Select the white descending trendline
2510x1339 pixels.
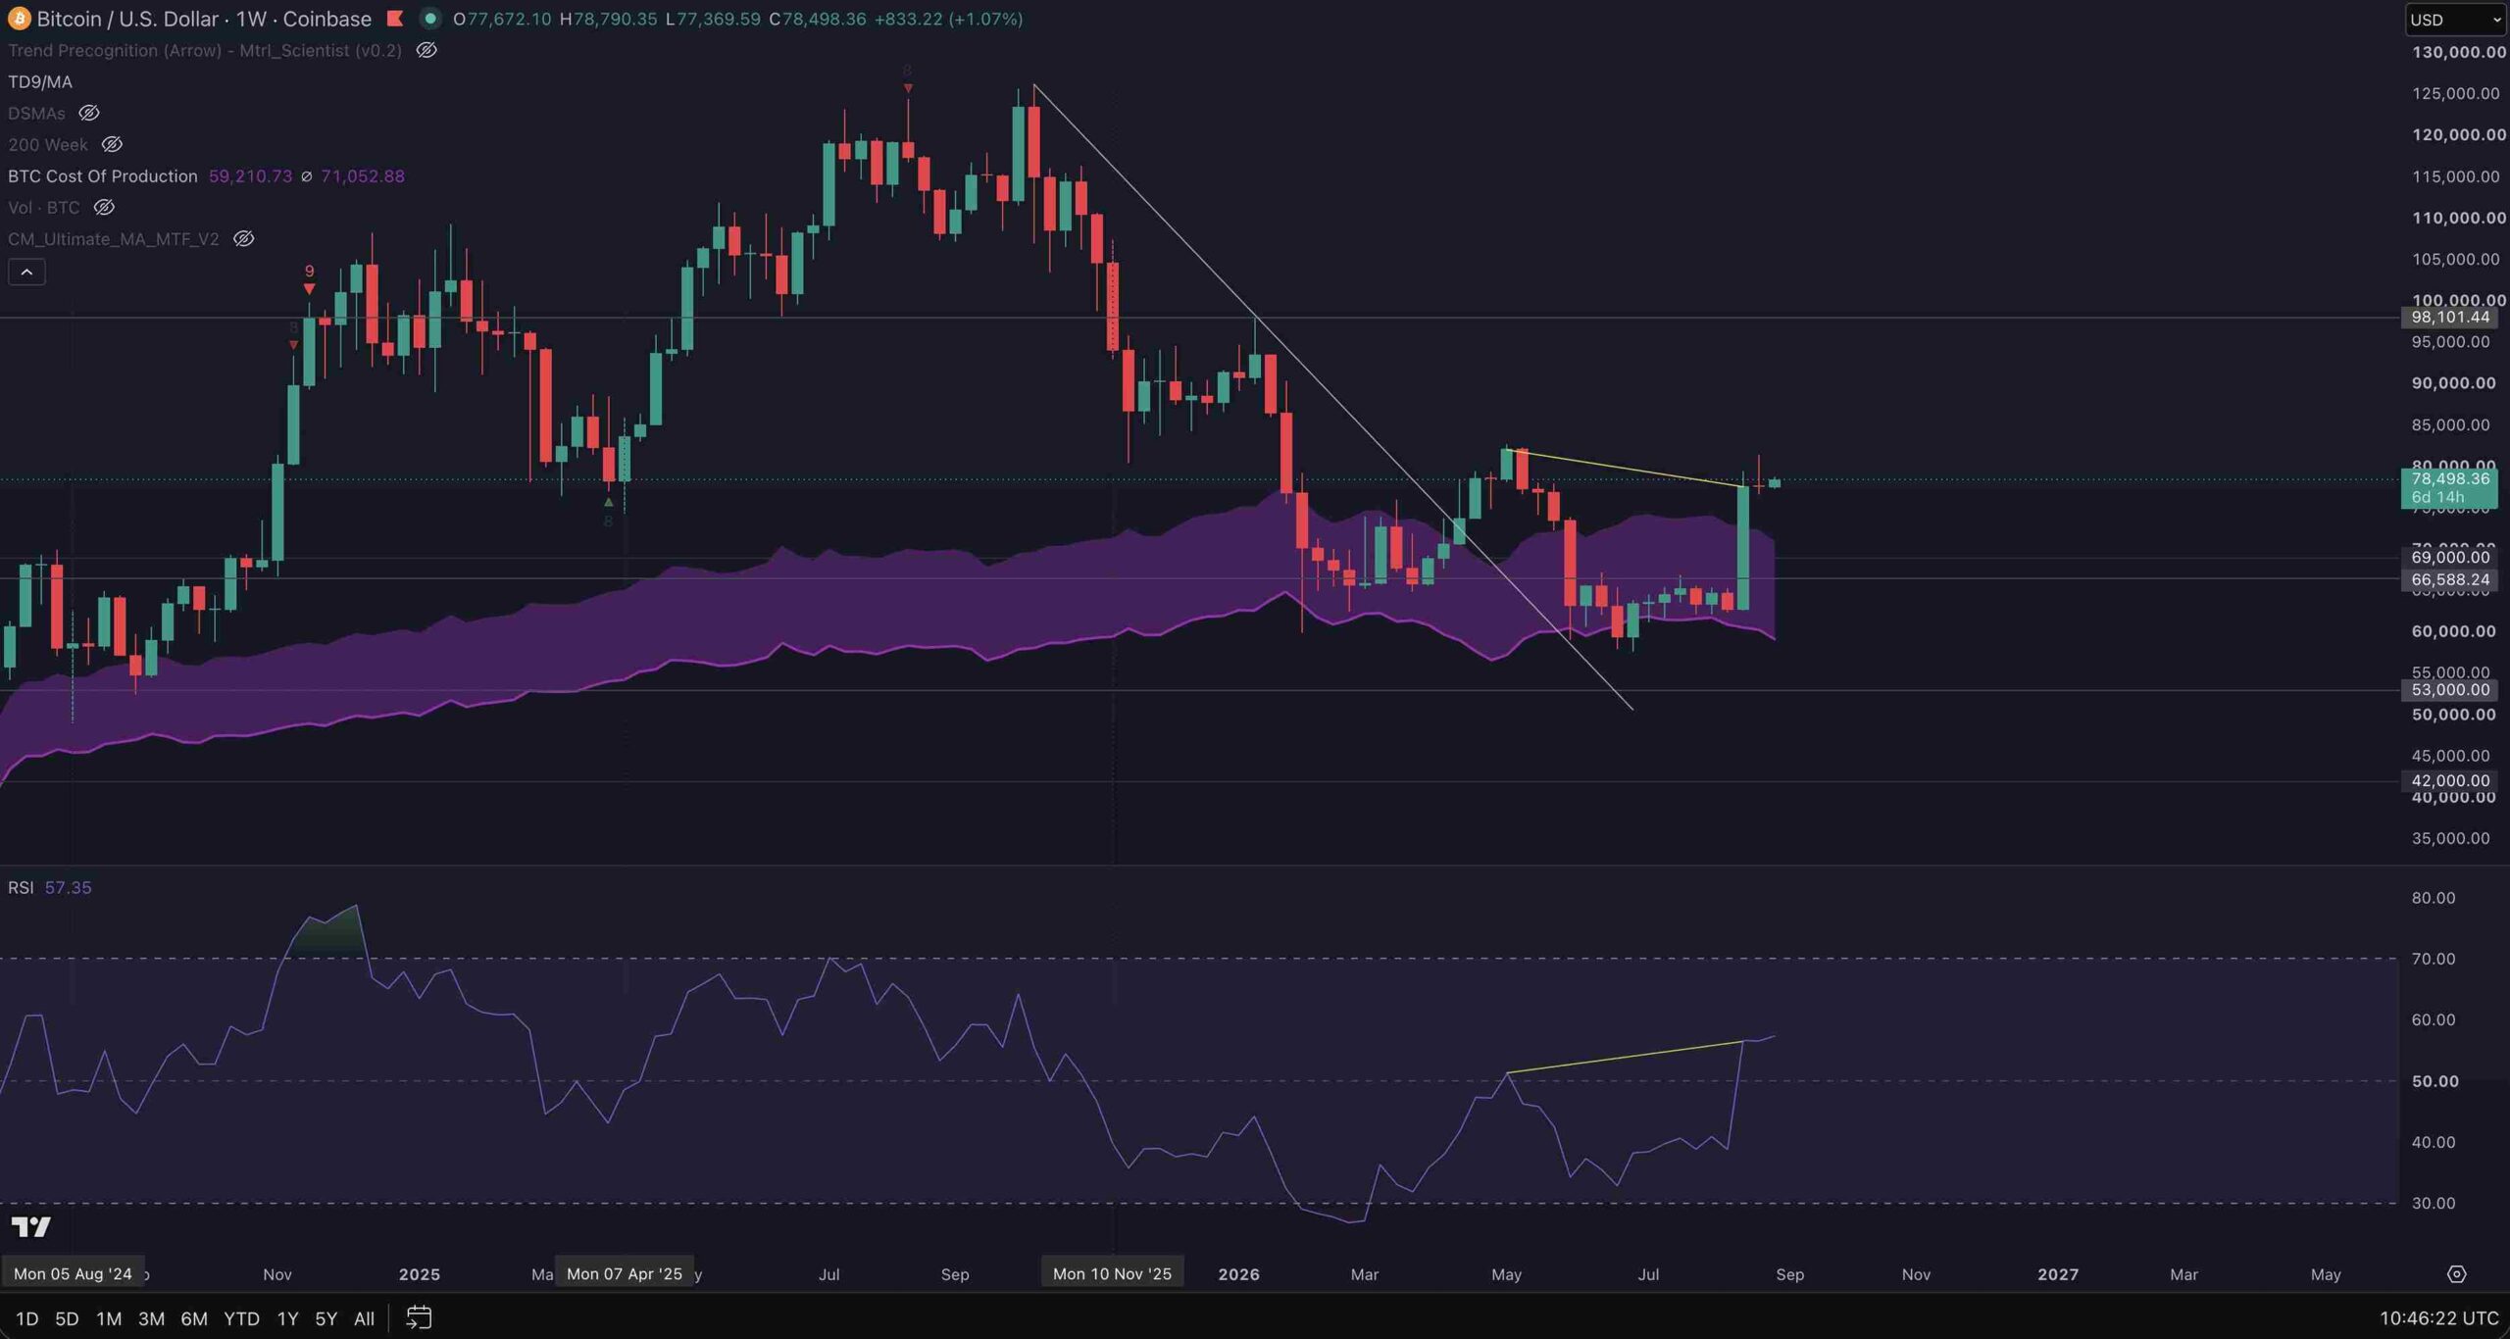point(1333,397)
